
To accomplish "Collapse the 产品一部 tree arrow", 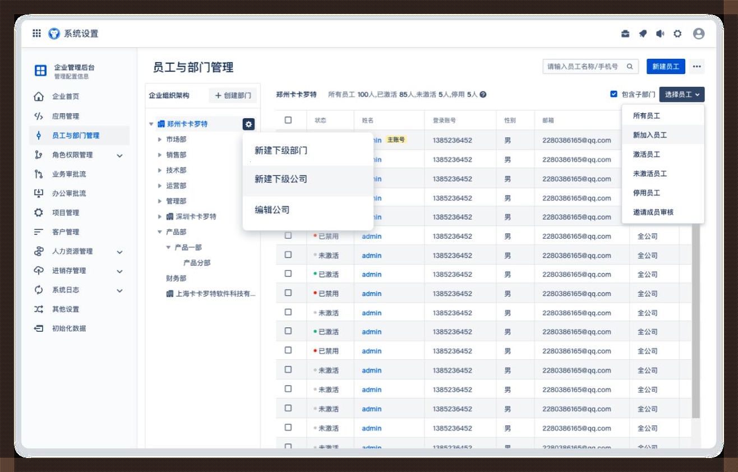I will click(168, 247).
